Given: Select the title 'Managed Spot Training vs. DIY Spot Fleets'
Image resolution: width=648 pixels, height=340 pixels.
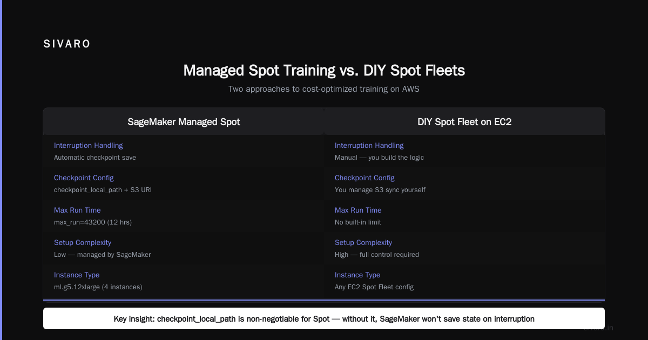Looking at the screenshot, I should point(324,70).
